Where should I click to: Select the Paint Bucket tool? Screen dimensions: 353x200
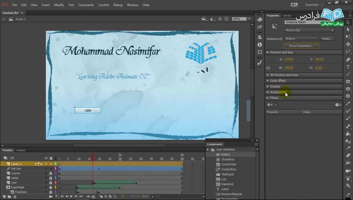click(x=348, y=133)
